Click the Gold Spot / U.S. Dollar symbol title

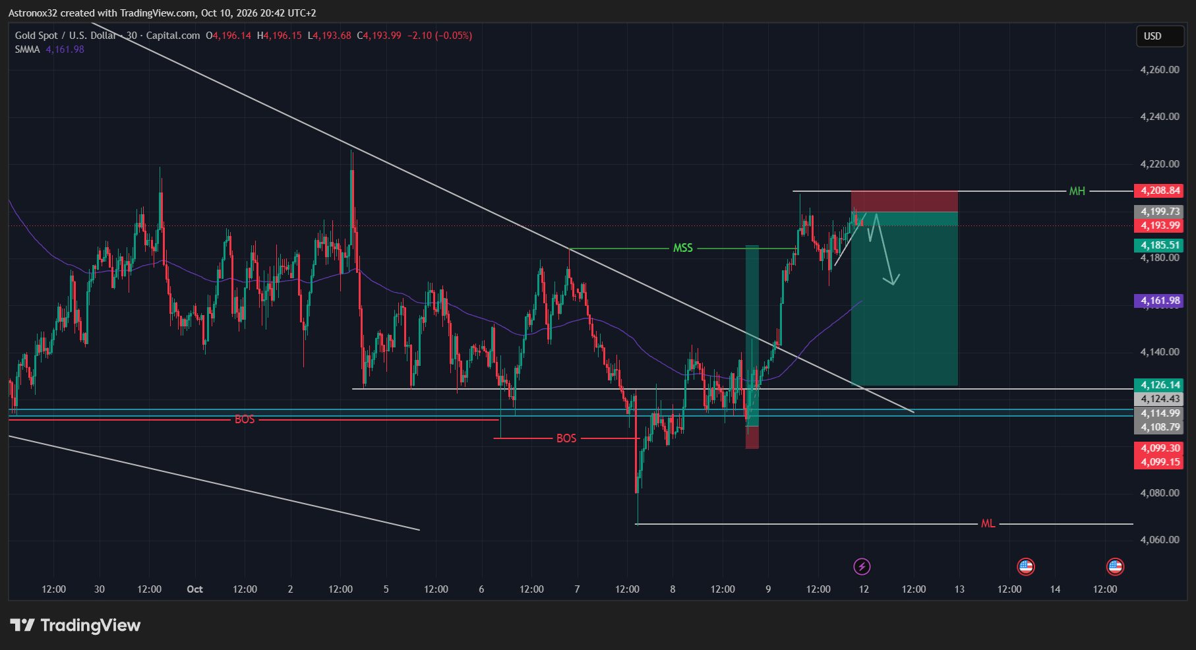click(x=66, y=36)
